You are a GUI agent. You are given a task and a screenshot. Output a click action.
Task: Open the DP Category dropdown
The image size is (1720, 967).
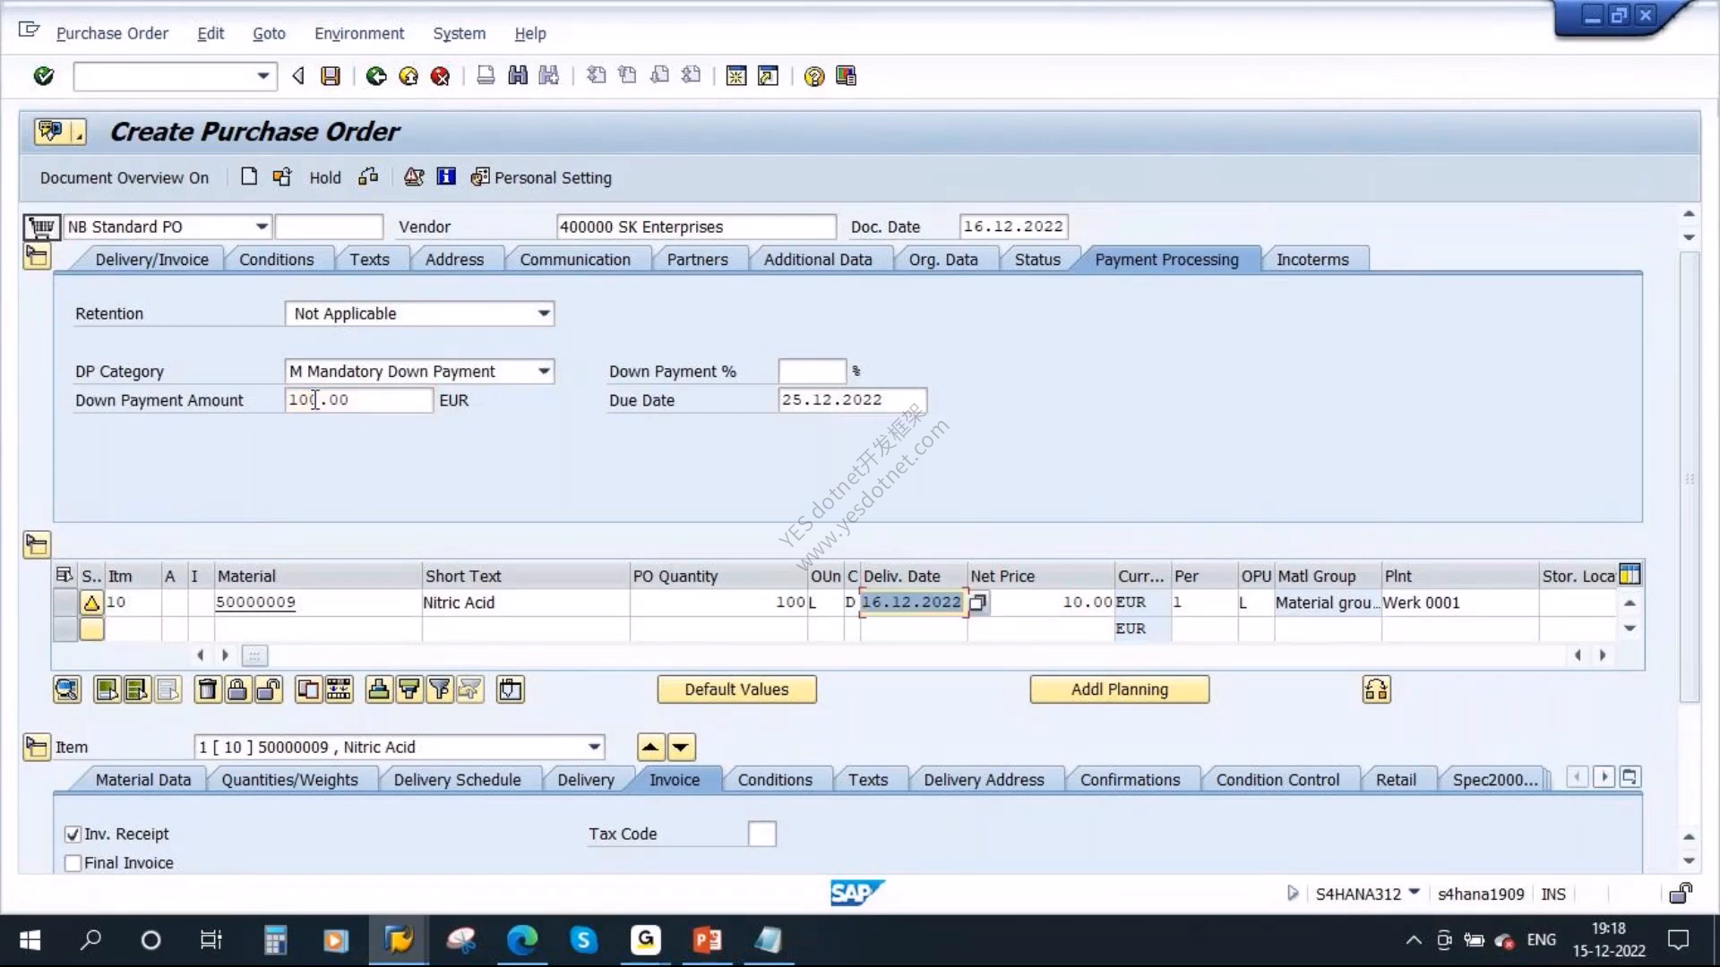(544, 372)
